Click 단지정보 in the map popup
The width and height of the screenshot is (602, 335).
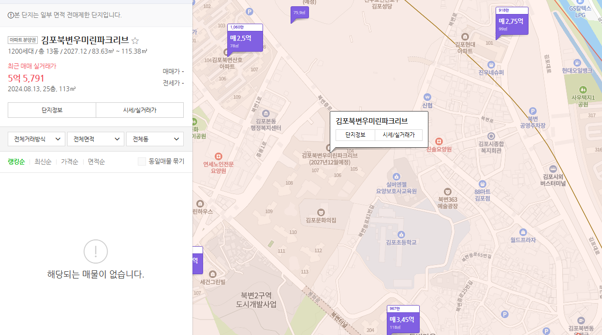click(x=356, y=135)
